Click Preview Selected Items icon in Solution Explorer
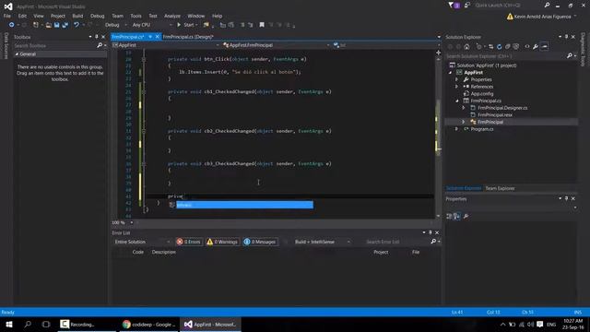The width and height of the screenshot is (590, 332). [545, 47]
